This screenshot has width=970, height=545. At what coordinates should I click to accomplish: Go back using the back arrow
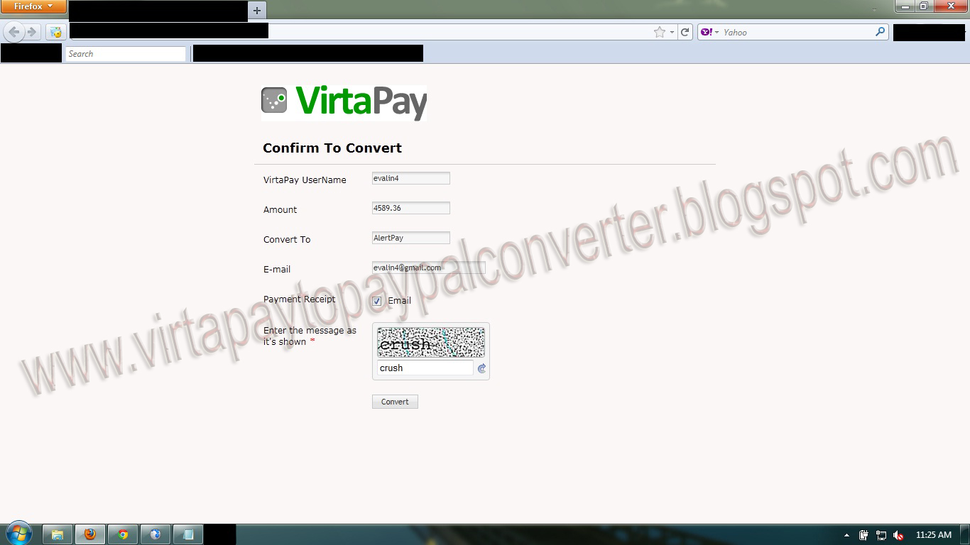[x=13, y=31]
